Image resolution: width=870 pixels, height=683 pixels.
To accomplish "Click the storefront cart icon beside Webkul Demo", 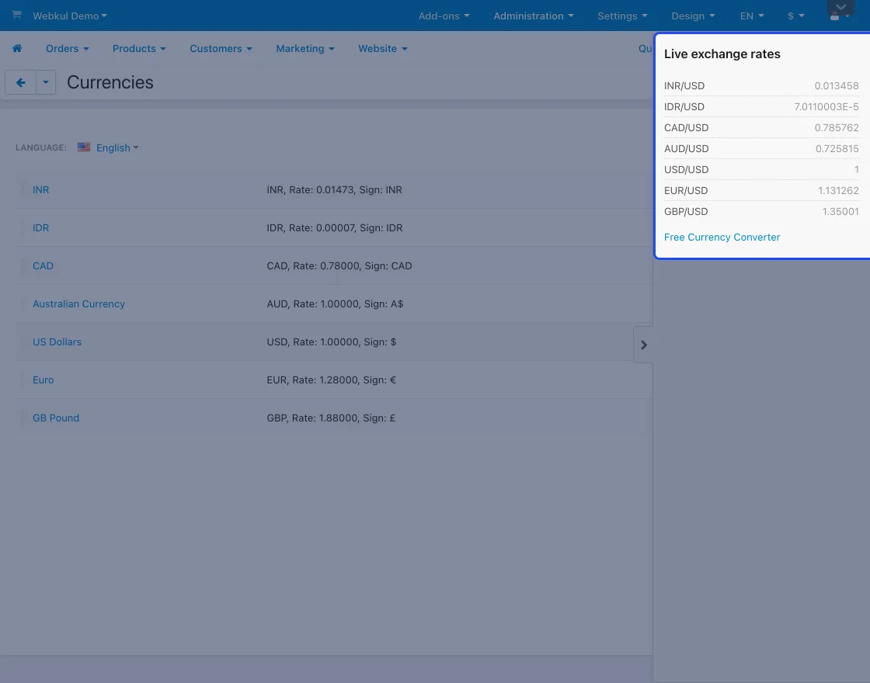I will pyautogui.click(x=16, y=16).
